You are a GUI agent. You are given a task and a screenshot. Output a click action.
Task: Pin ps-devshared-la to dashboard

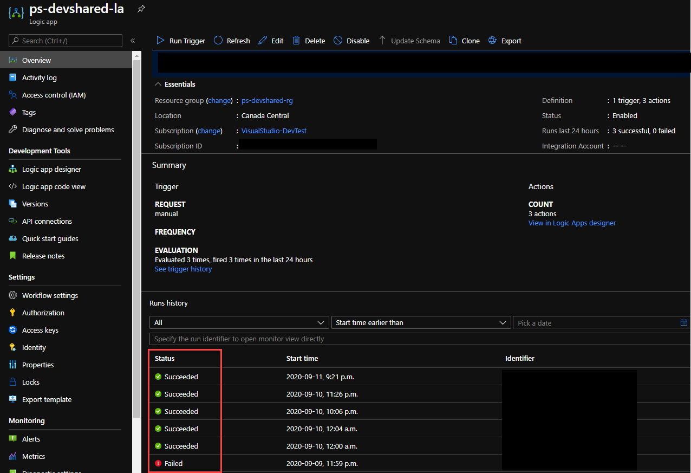(140, 8)
